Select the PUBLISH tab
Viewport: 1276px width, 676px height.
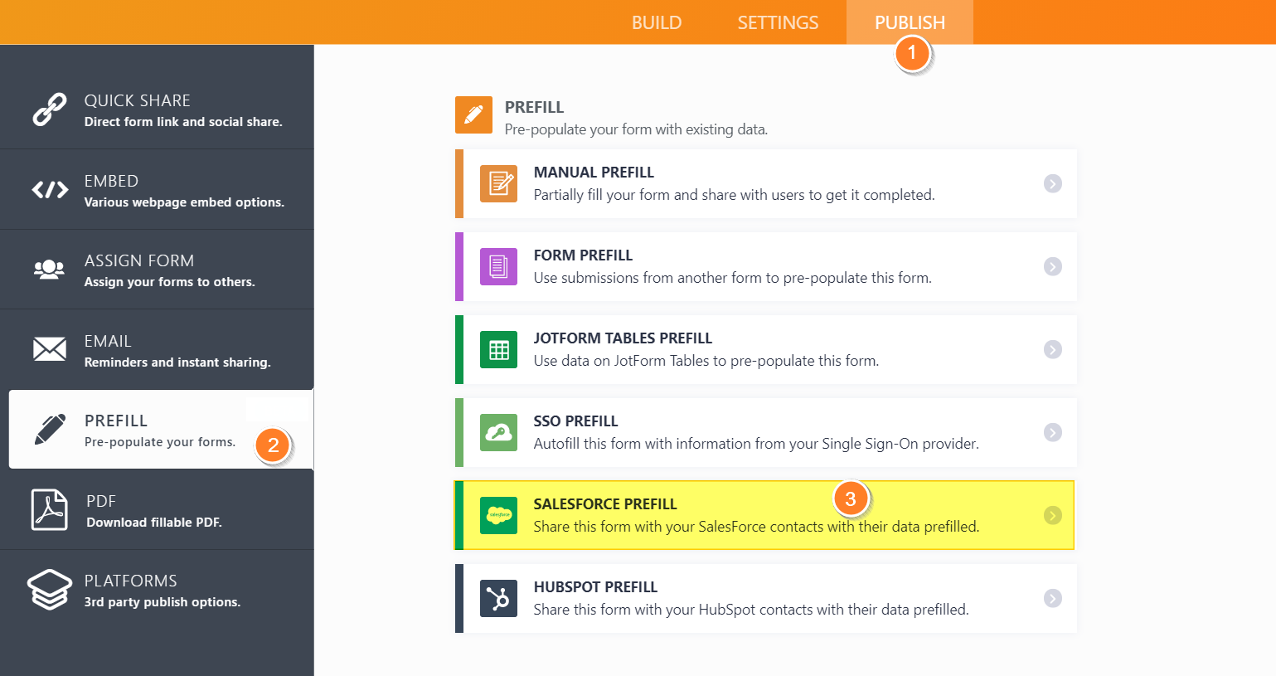point(910,22)
